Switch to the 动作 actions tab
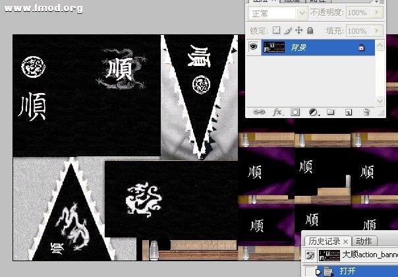The height and width of the screenshot is (277, 398). pyautogui.click(x=364, y=241)
